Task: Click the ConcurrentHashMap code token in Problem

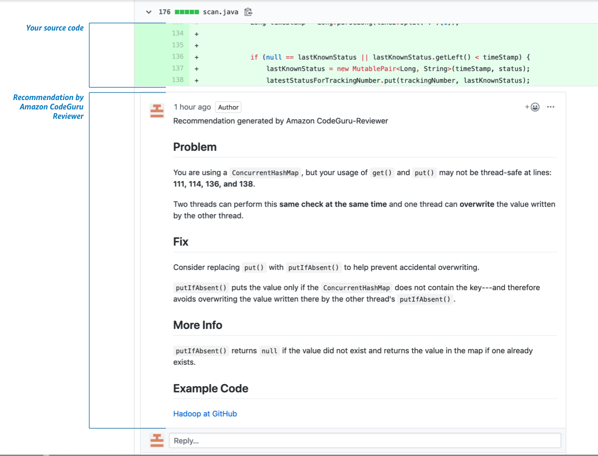Action: click(x=265, y=173)
